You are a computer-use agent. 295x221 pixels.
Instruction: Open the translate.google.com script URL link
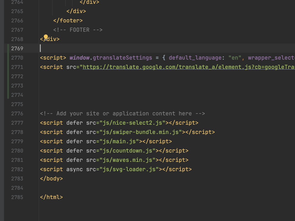(189, 67)
